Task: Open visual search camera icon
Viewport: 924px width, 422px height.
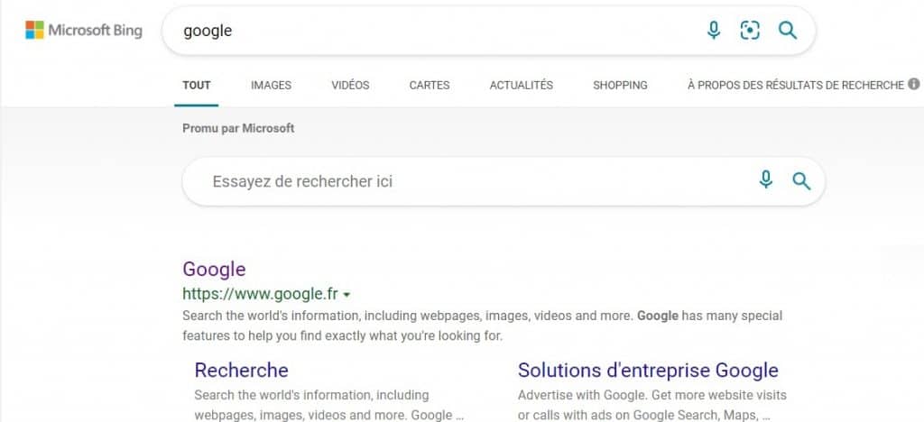Action: tap(750, 30)
